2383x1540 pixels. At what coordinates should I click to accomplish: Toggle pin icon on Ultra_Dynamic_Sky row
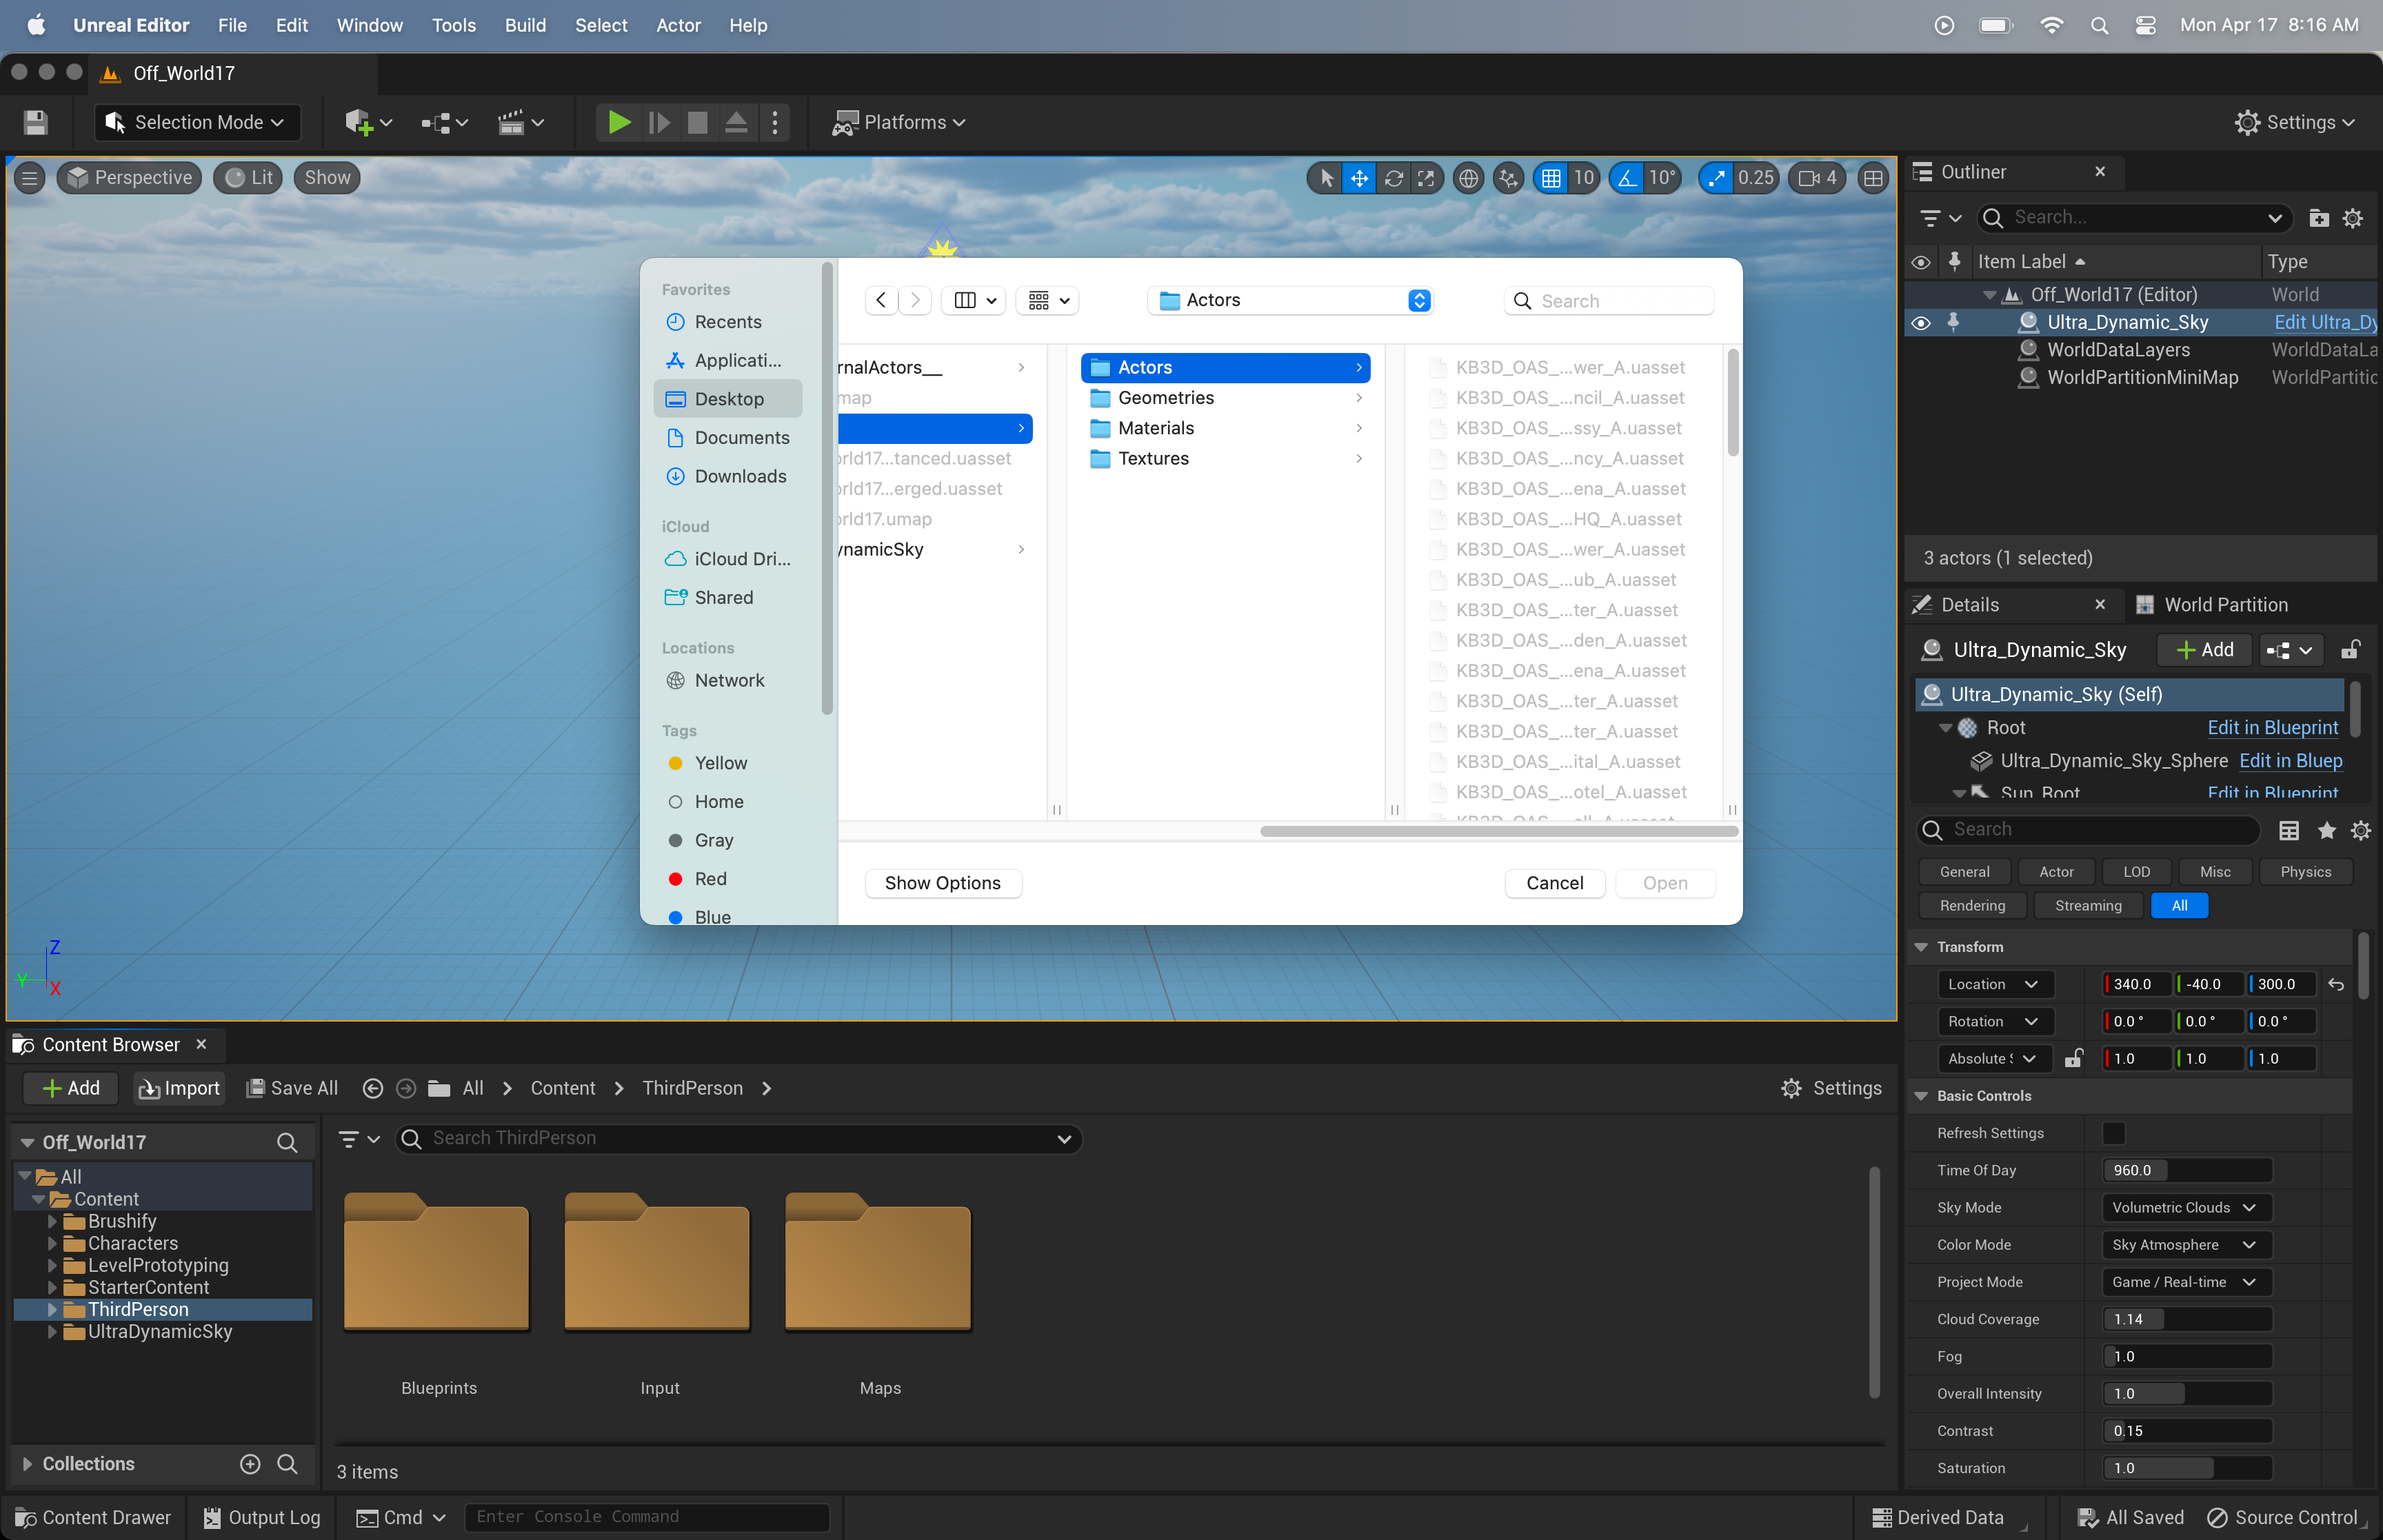click(x=1953, y=322)
